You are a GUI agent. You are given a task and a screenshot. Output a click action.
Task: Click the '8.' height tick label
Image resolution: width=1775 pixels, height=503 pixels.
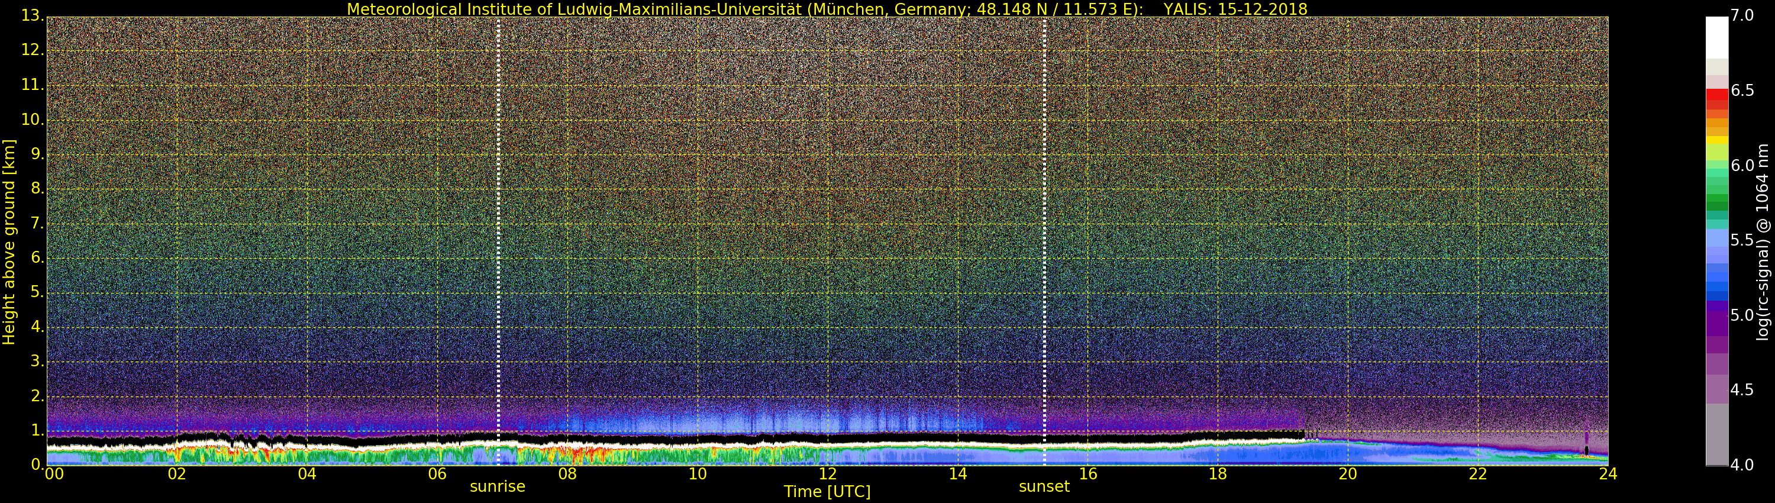coord(37,188)
